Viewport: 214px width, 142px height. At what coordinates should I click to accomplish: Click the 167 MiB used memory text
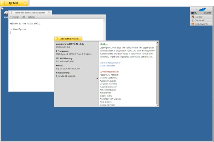(x=65, y=61)
